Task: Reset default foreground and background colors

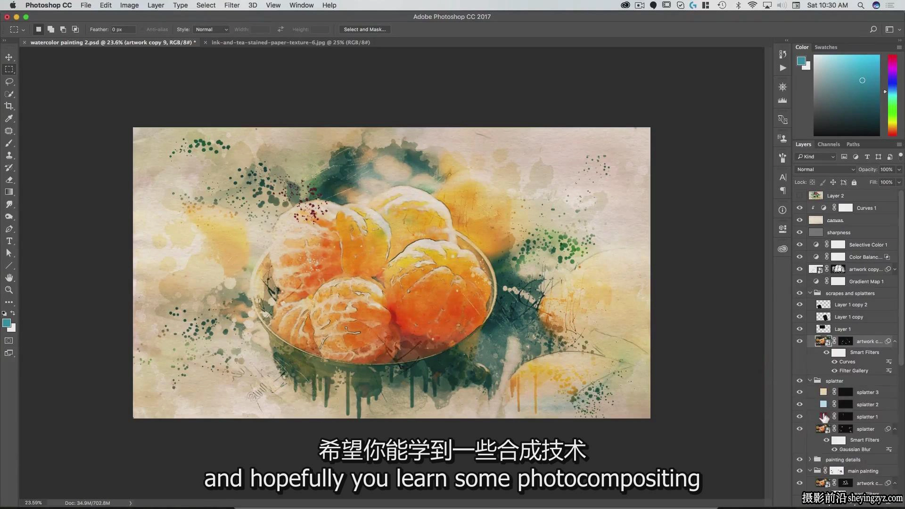Action: click(x=4, y=313)
